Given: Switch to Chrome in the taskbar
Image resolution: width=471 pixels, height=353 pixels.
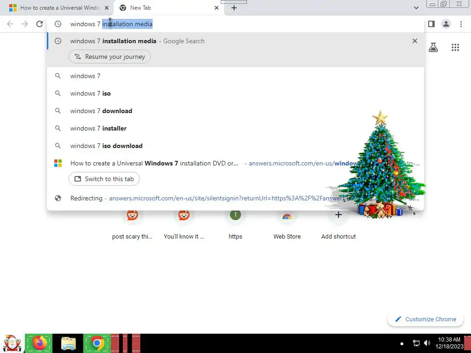Looking at the screenshot, I should point(97,343).
